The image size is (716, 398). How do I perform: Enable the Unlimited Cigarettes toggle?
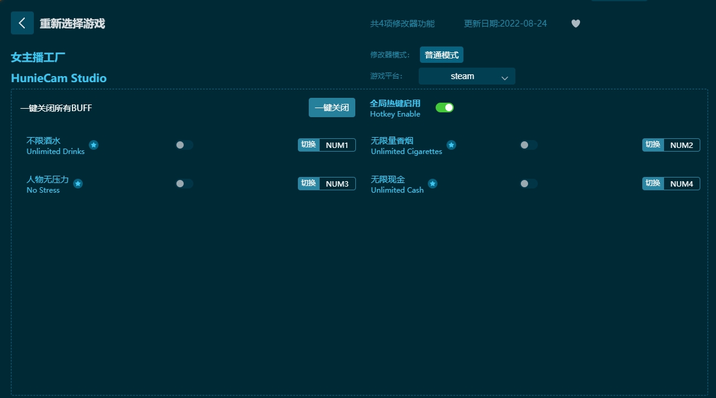[529, 145]
